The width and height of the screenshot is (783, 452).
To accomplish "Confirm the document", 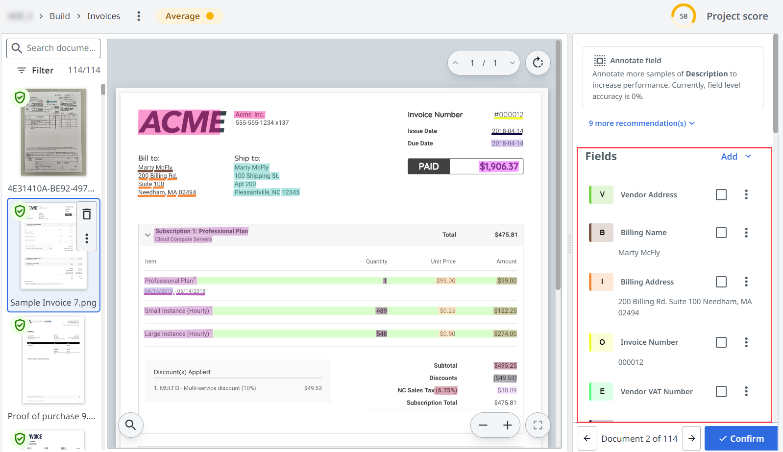I will [x=741, y=438].
